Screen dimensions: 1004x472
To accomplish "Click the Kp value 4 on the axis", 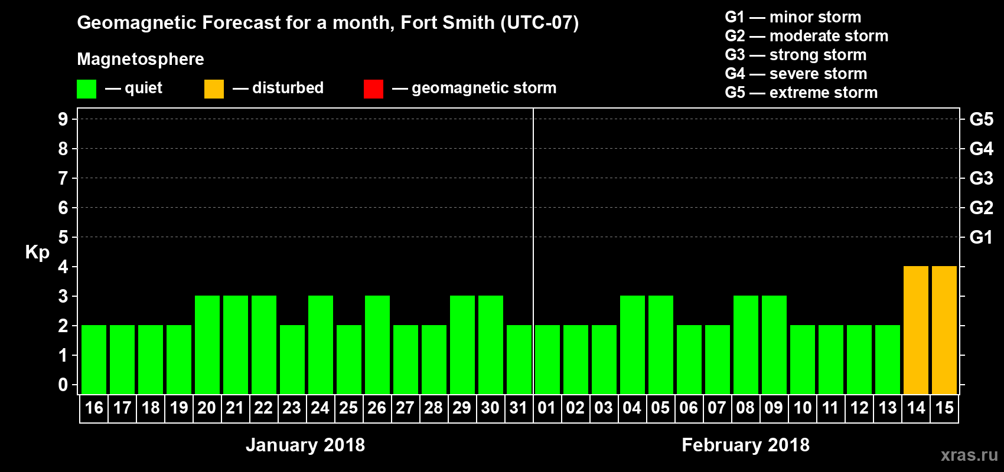I will click(63, 267).
